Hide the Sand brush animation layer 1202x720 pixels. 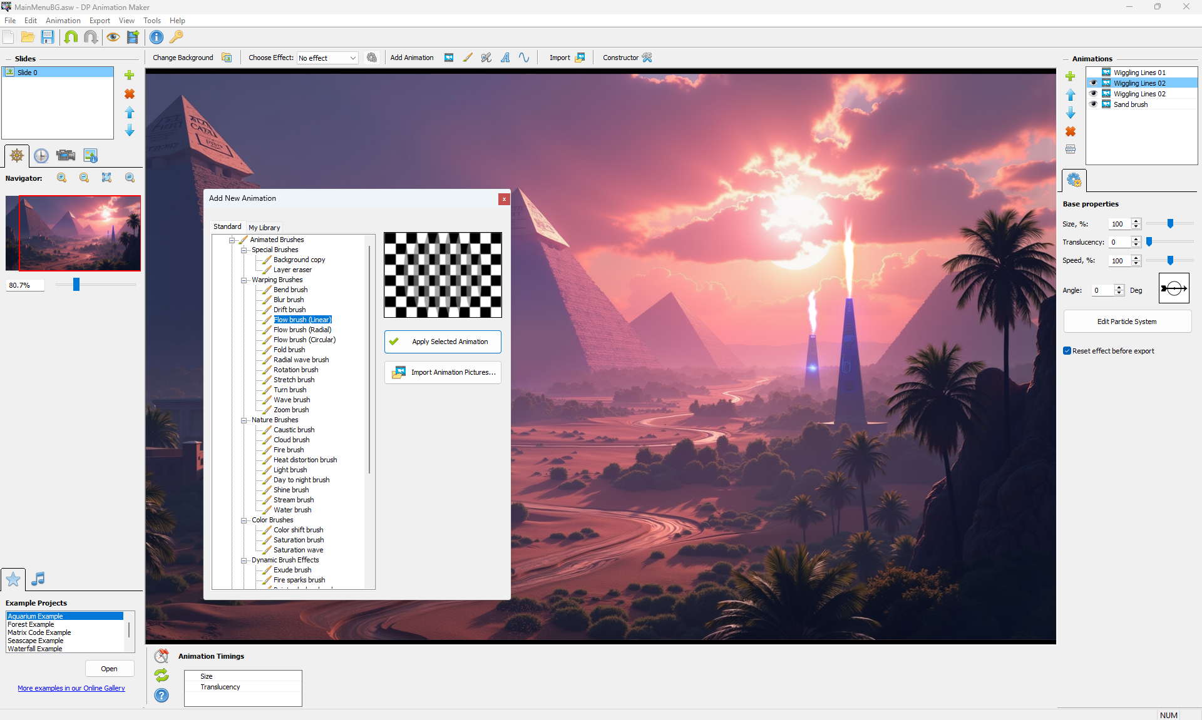[x=1094, y=104]
